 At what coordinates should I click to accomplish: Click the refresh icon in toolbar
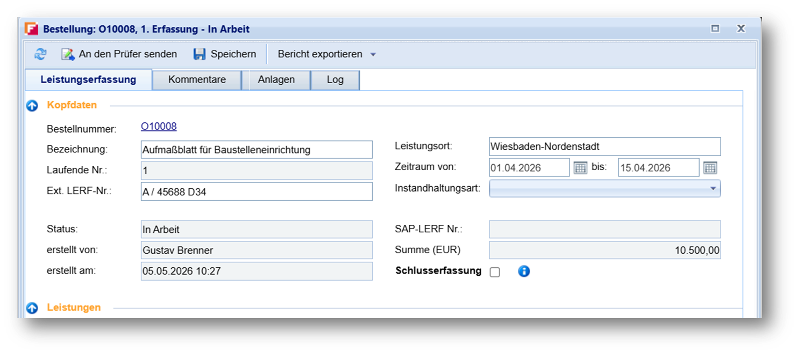[x=40, y=54]
